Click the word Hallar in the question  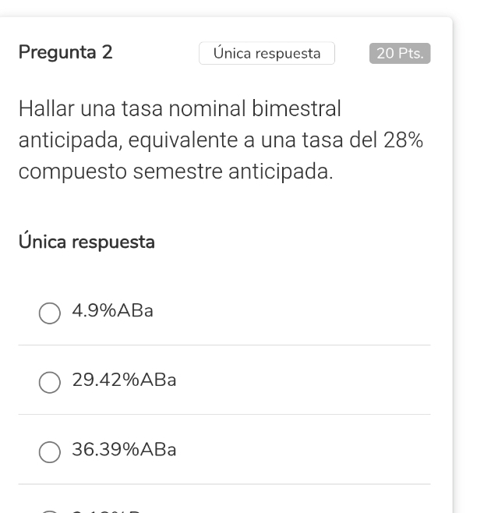point(46,109)
